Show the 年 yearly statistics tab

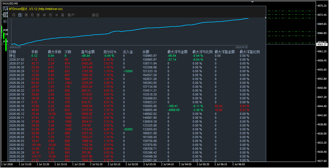pyautogui.click(x=44, y=15)
